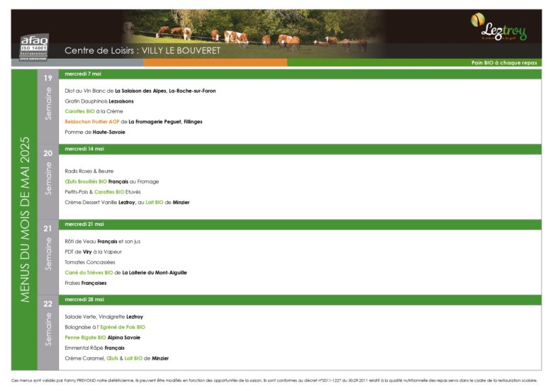553x391 pixels.
Task: Click the Diot au Vin Blanc line
Action: point(140,91)
